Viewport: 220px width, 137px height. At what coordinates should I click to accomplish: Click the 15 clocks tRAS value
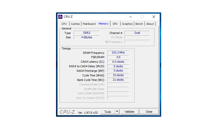(x=118, y=75)
